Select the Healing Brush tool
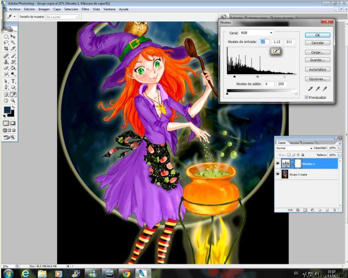This screenshot has height=278, width=348. click(6, 56)
